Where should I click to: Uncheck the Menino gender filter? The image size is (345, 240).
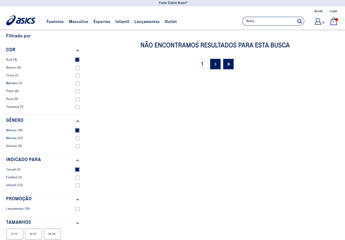tap(77, 130)
